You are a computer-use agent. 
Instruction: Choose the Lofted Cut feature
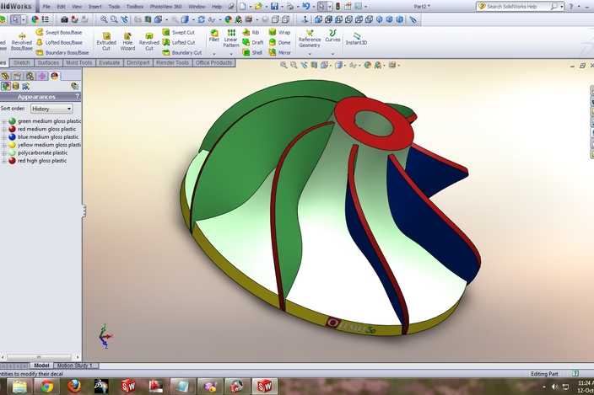pos(179,43)
